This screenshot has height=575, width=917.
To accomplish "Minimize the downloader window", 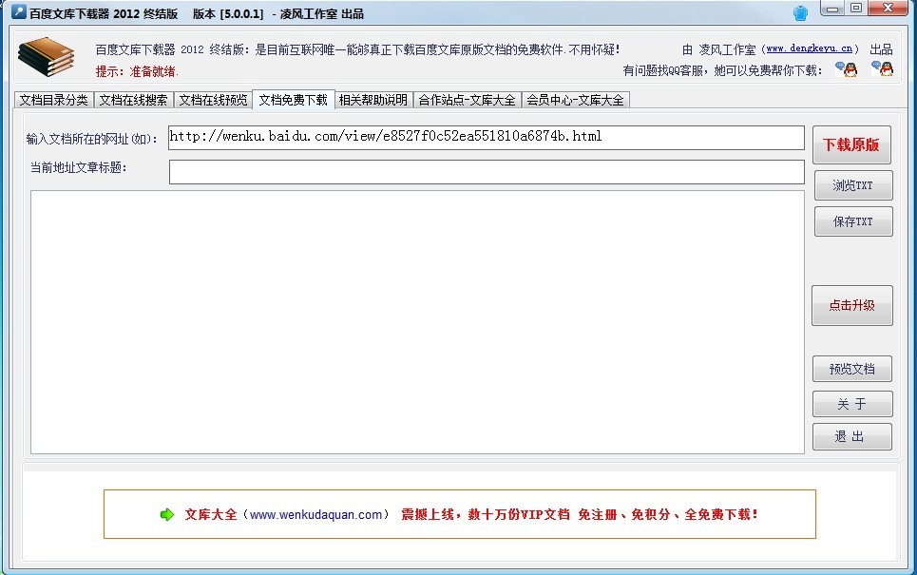I will [834, 9].
